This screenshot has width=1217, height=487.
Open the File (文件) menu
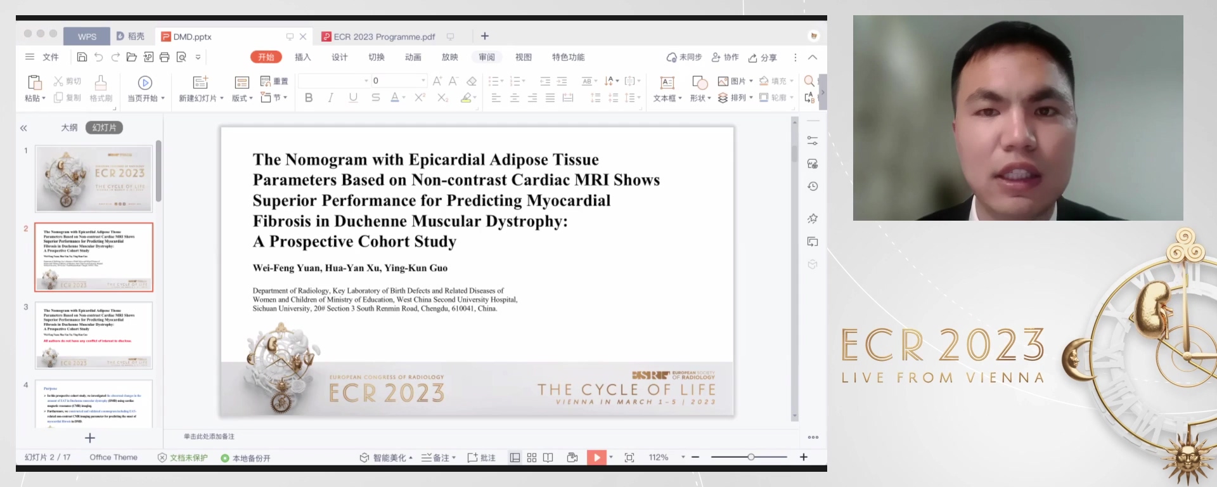(x=51, y=57)
